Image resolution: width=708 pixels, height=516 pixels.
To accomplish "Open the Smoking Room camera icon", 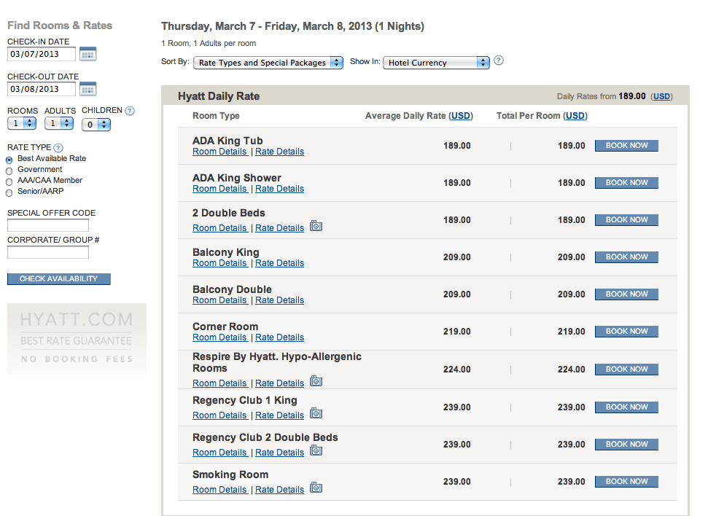I will tap(316, 488).
